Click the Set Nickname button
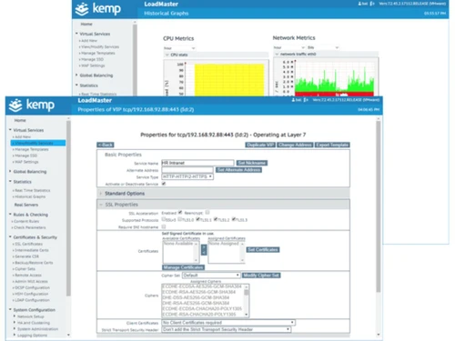 coord(252,163)
